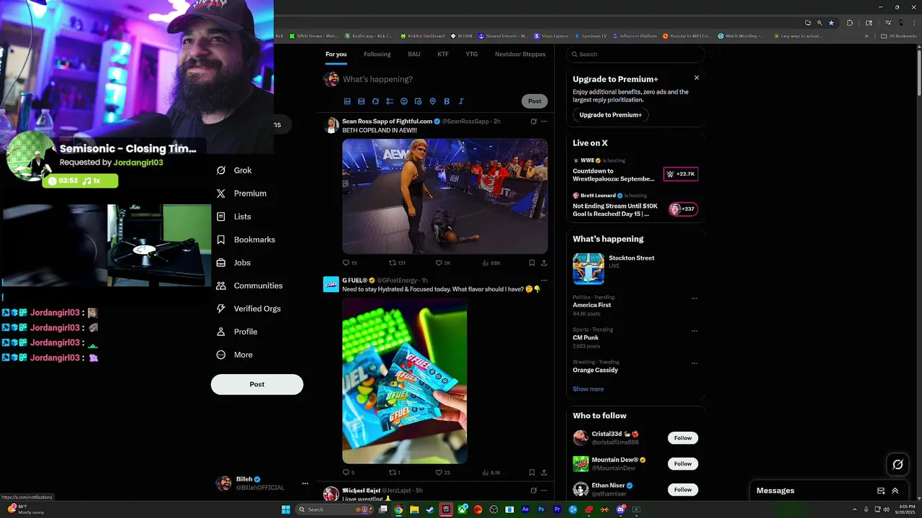Follow Mountain Dew account

683,464
